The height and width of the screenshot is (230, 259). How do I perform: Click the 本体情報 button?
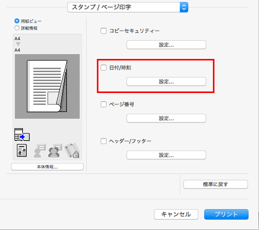click(47, 167)
